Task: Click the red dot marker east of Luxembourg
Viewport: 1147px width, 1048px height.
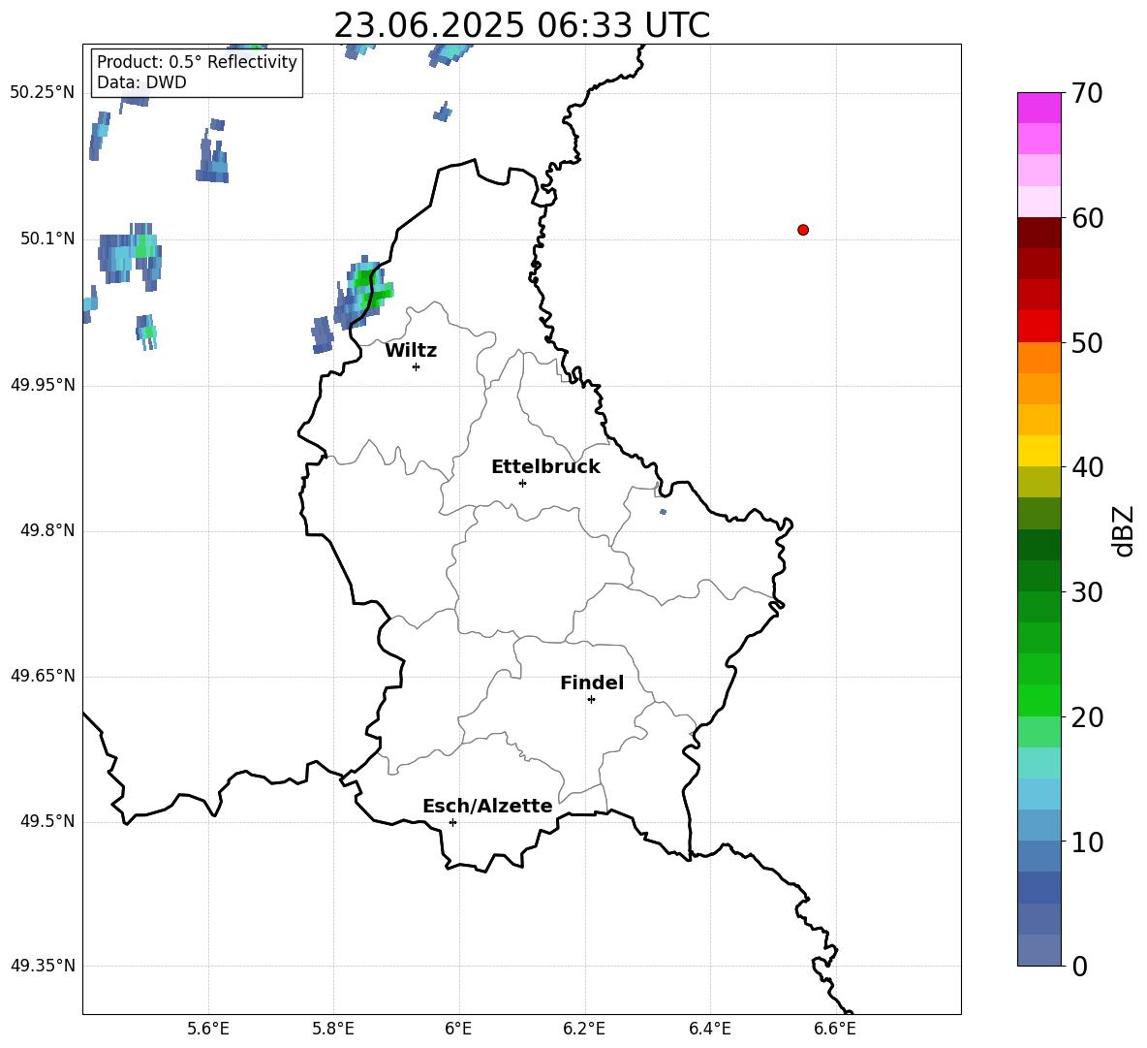Action: tap(802, 230)
